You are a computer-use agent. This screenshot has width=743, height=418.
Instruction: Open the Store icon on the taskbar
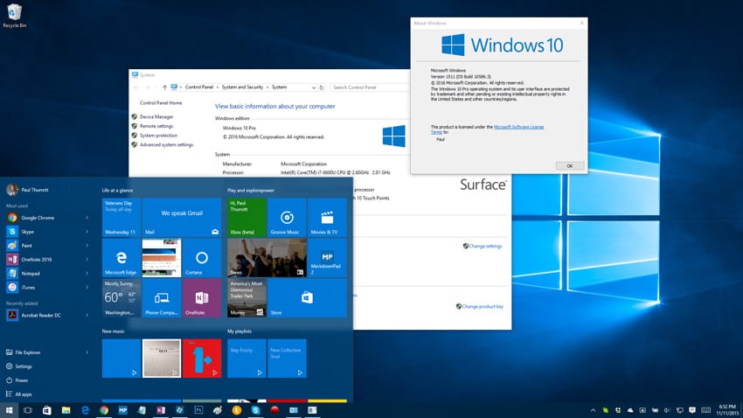pyautogui.click(x=46, y=410)
